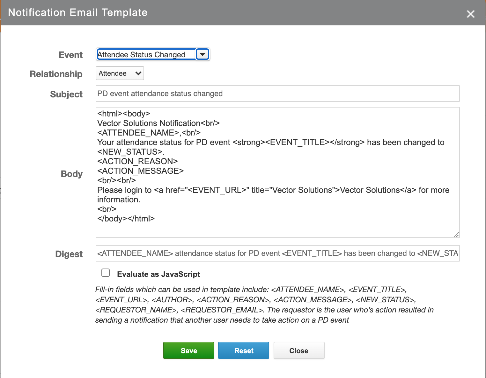
Task: Click the Close button beside Reset
Action: point(299,350)
